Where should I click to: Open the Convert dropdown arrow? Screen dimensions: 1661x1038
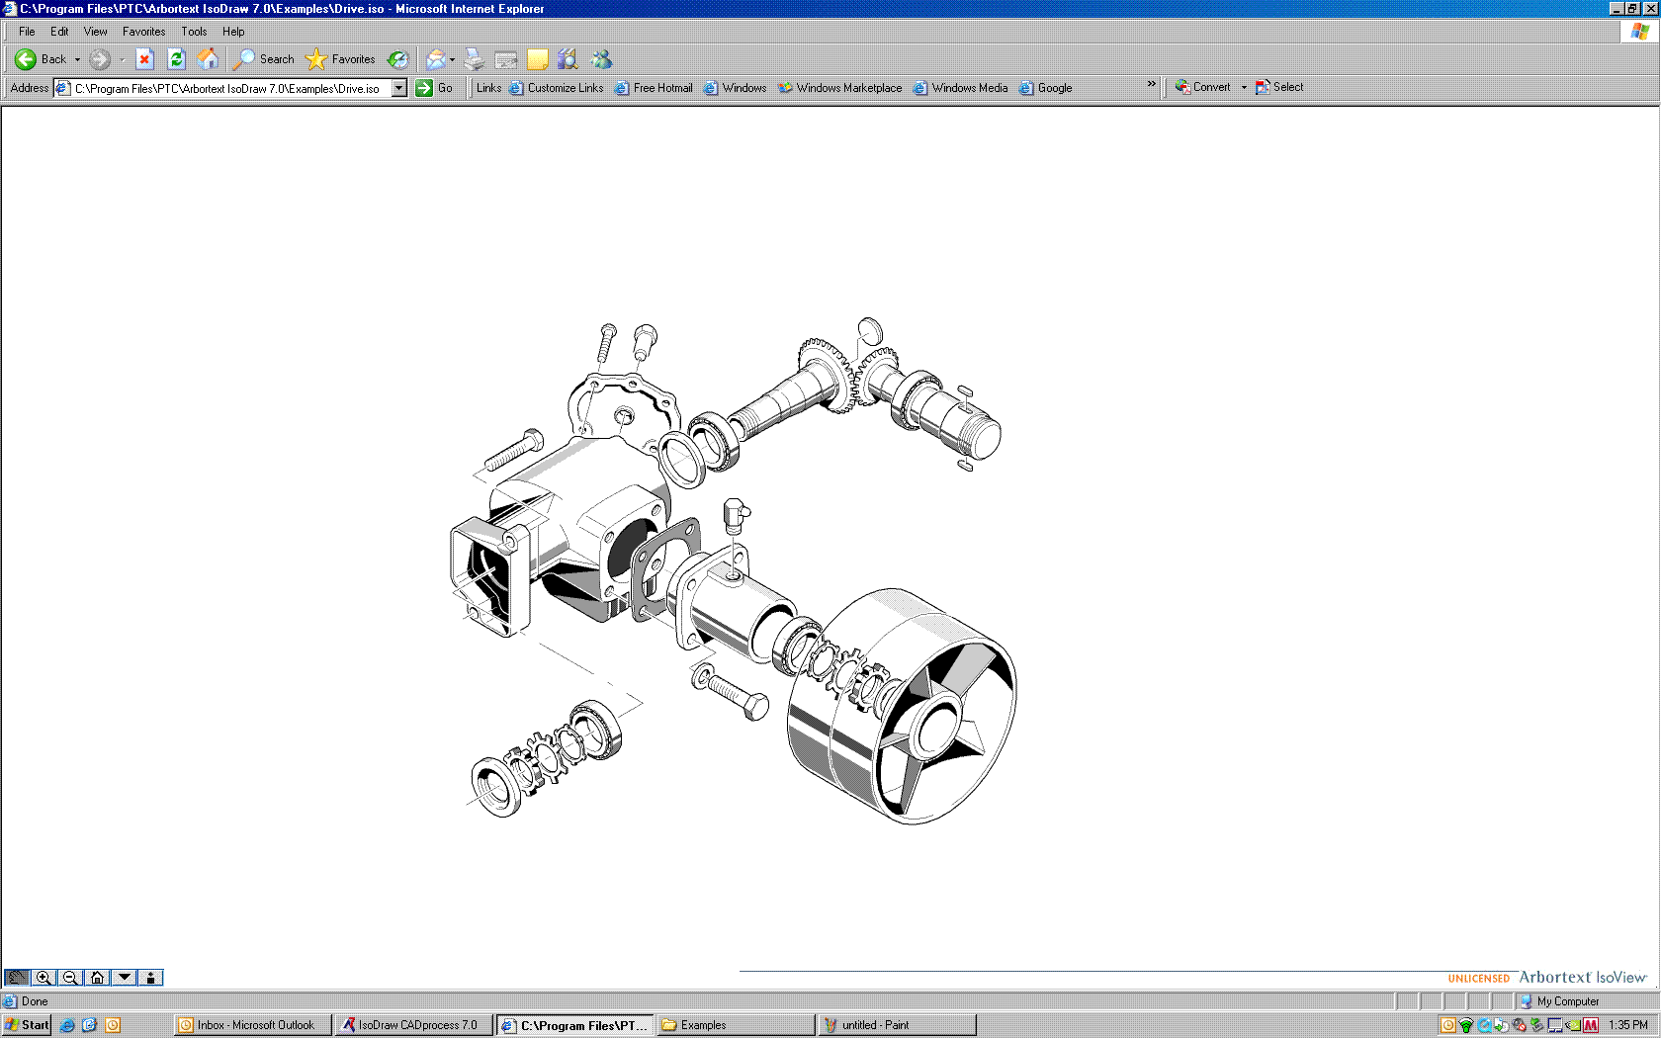[x=1244, y=87]
